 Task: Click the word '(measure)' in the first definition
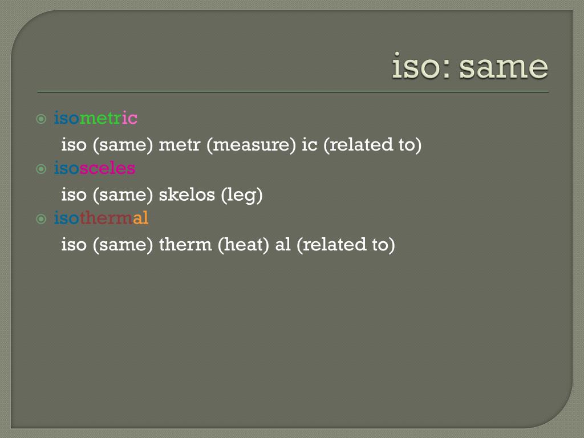(x=252, y=145)
